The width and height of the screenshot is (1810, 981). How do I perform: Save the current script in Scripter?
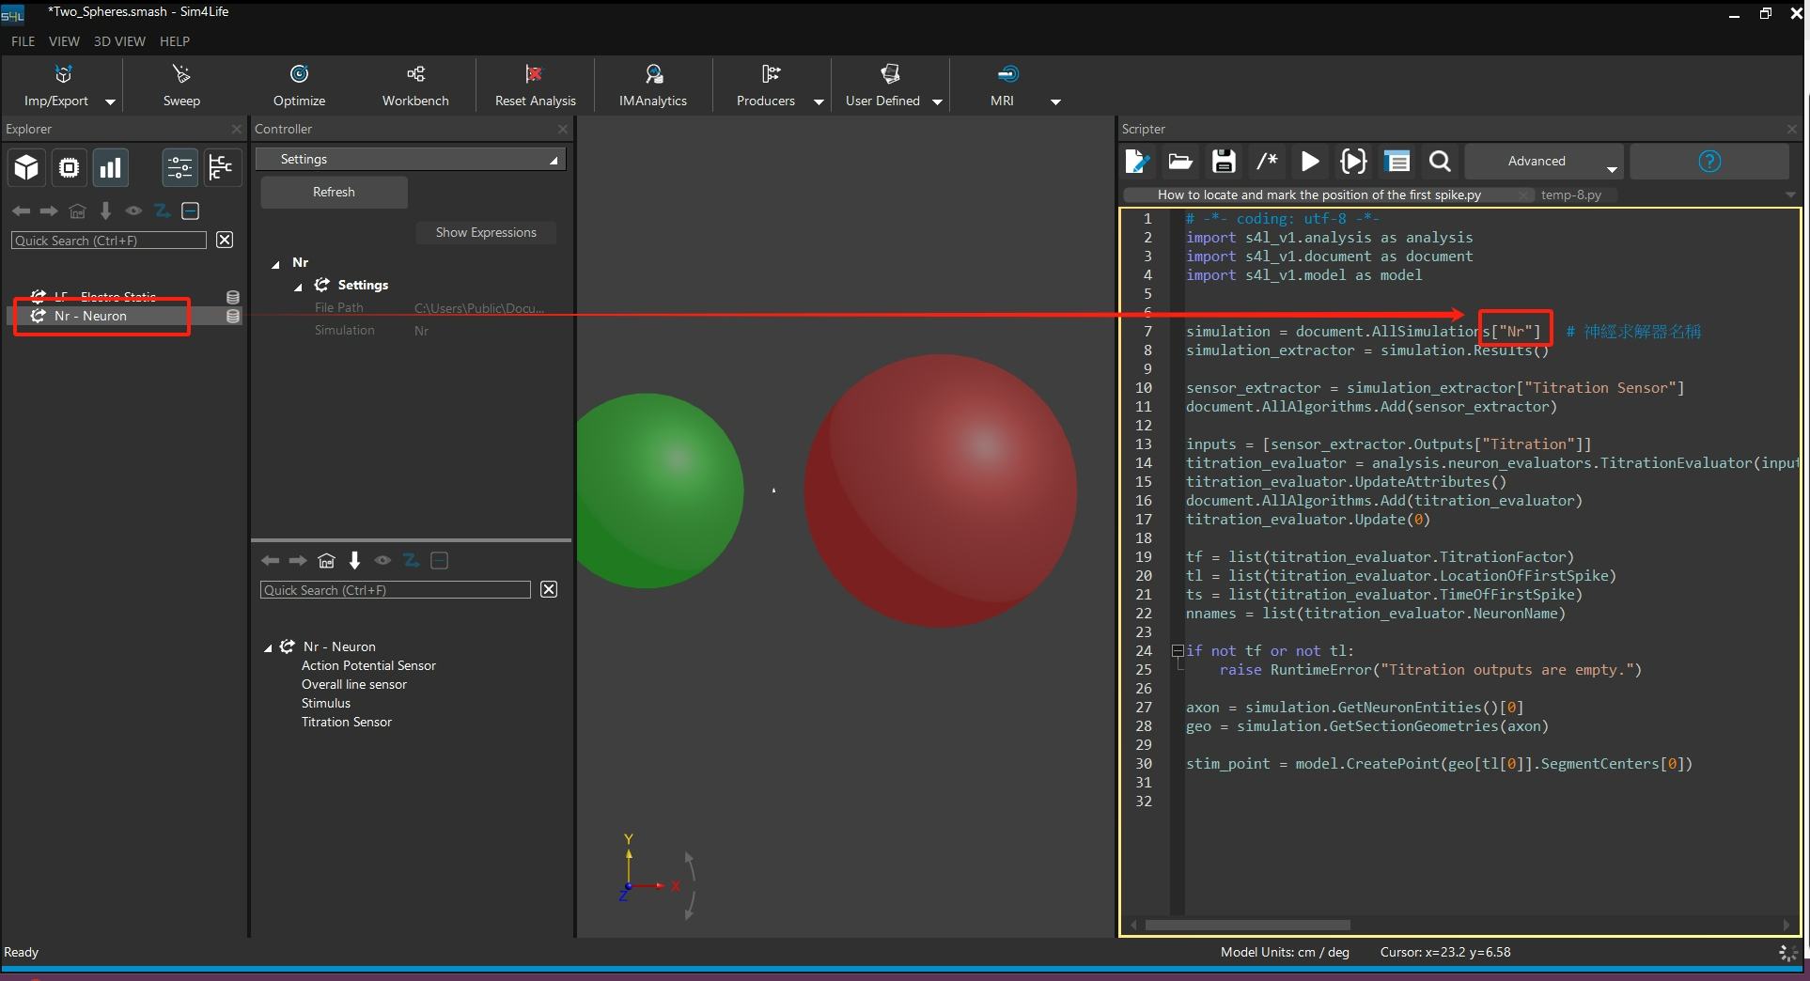coord(1223,162)
